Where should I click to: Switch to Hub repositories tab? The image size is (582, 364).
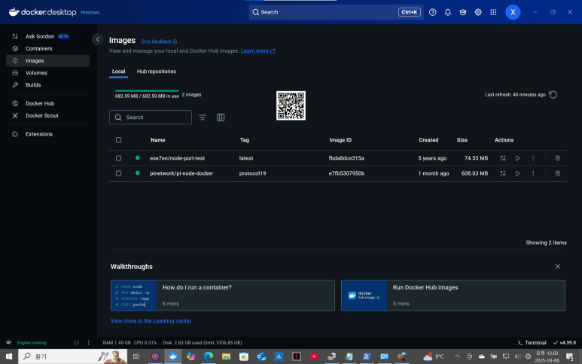coord(157,72)
